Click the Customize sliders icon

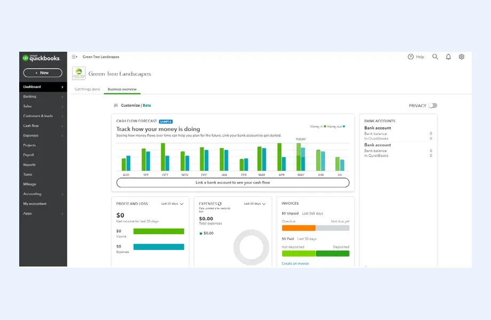click(x=116, y=106)
